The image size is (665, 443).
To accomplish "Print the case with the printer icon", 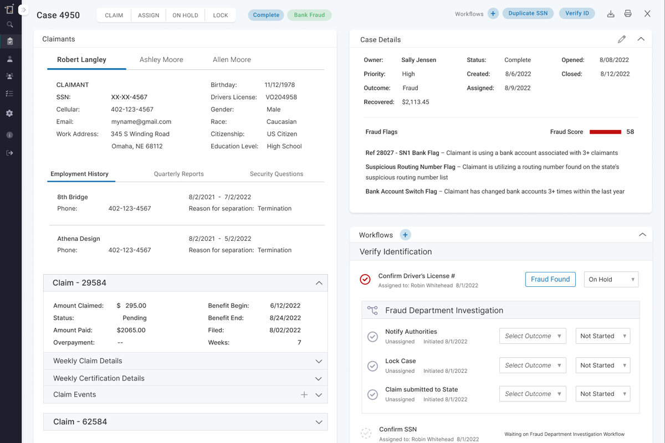I will pos(628,14).
